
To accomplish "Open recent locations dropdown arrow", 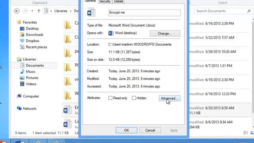I will pos(32,11).
